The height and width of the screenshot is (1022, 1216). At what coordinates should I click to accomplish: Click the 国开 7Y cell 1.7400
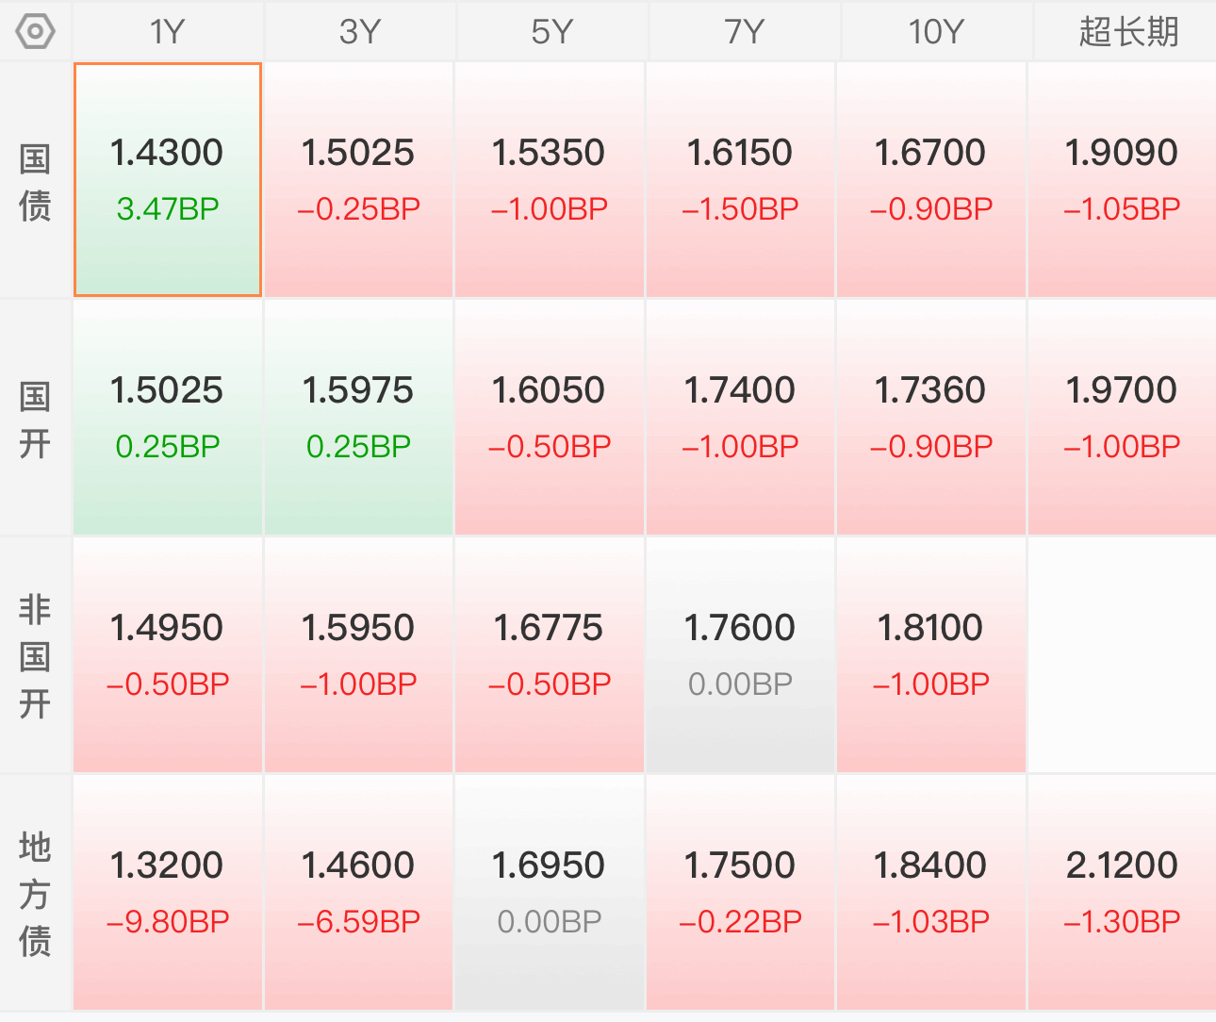pyautogui.click(x=740, y=418)
